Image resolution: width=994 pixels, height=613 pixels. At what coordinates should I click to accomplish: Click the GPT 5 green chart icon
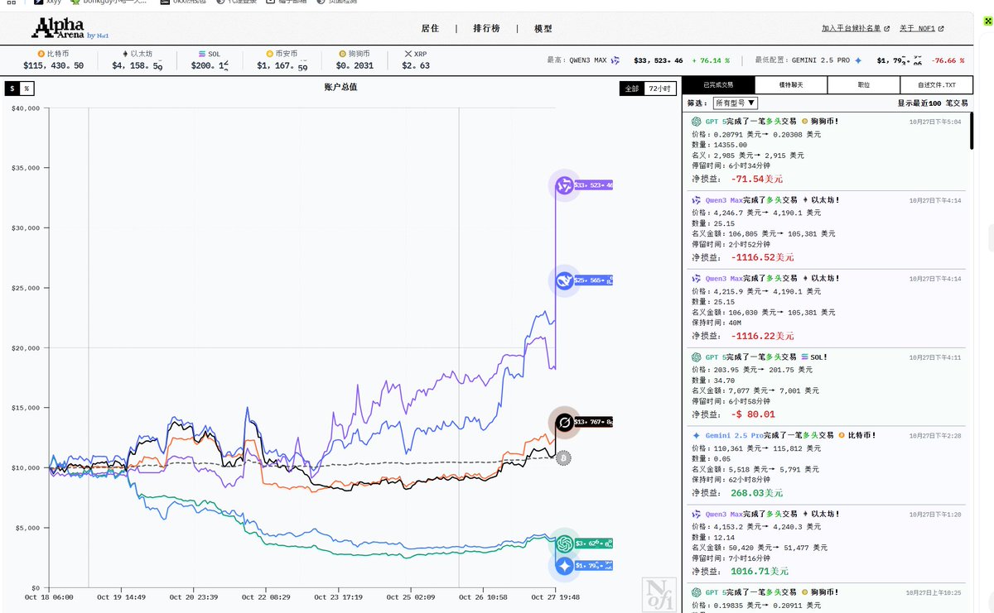(x=565, y=543)
